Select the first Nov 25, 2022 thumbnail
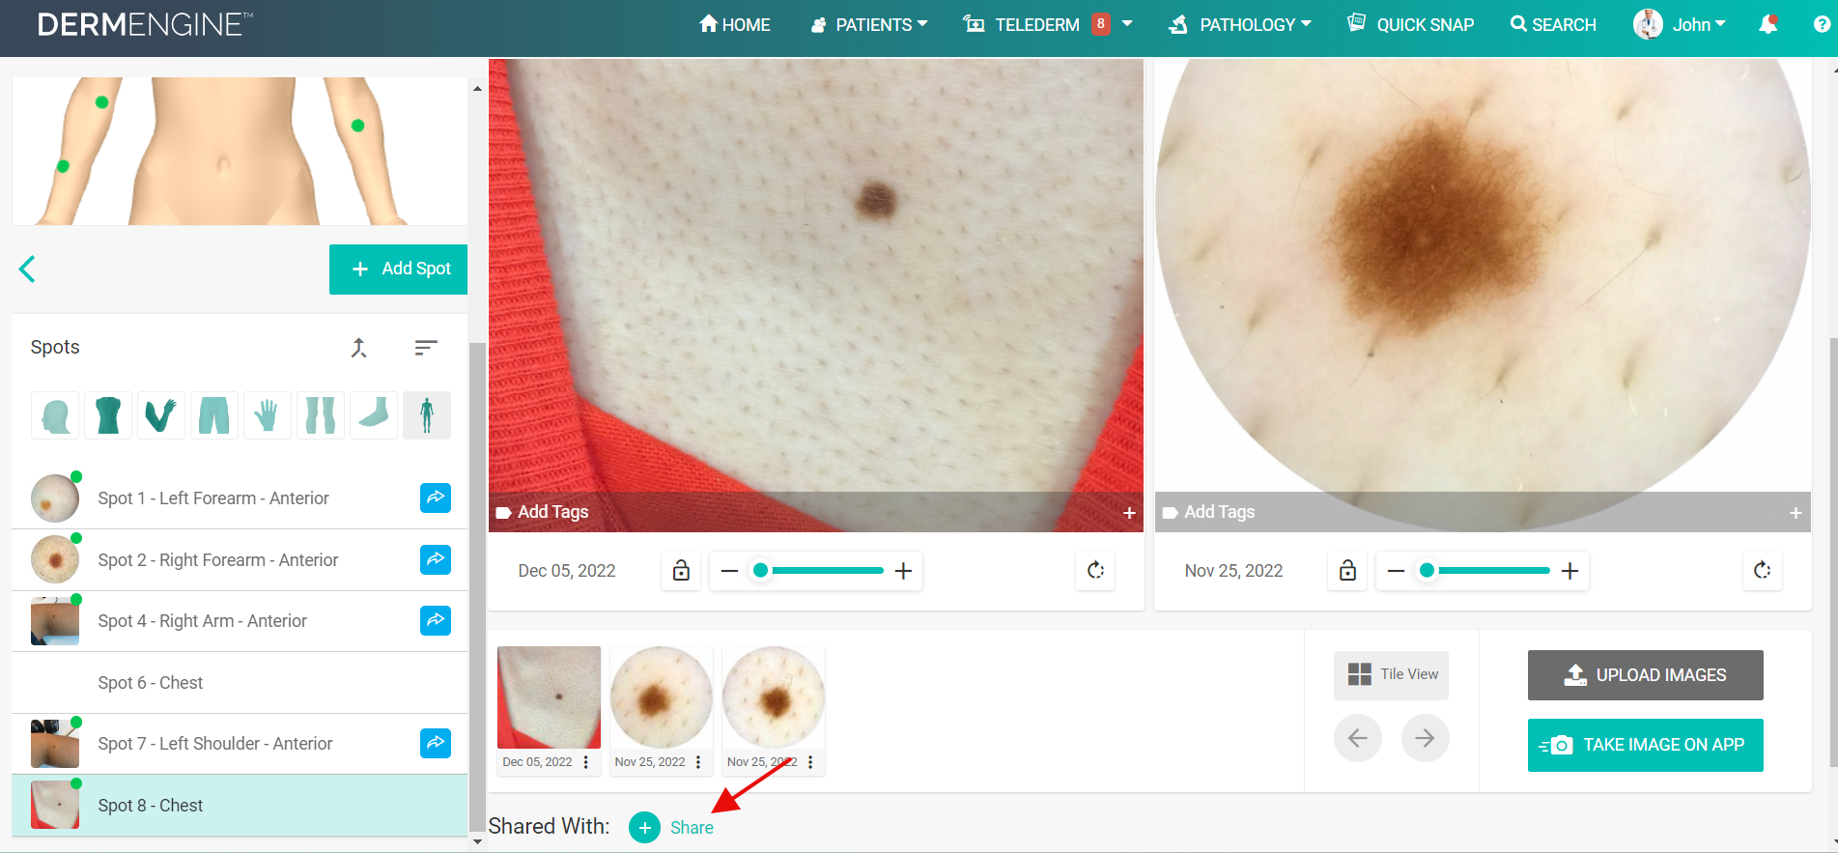 661,697
